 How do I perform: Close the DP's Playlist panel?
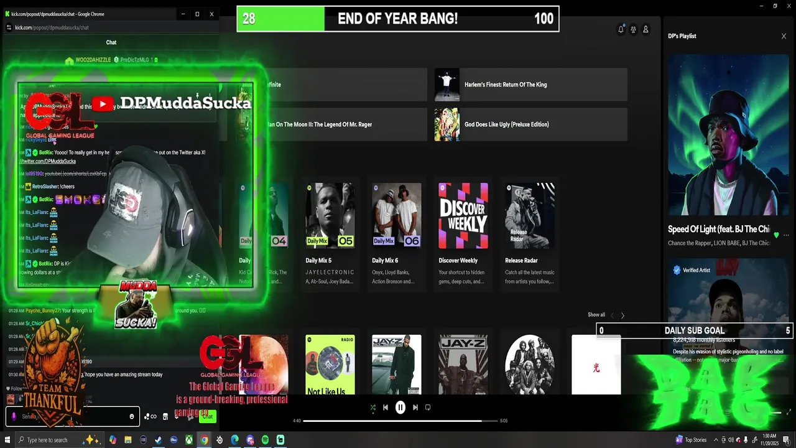coord(784,36)
